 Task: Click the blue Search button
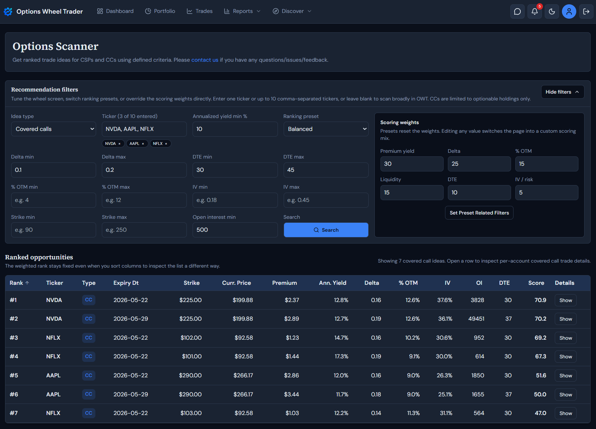326,230
